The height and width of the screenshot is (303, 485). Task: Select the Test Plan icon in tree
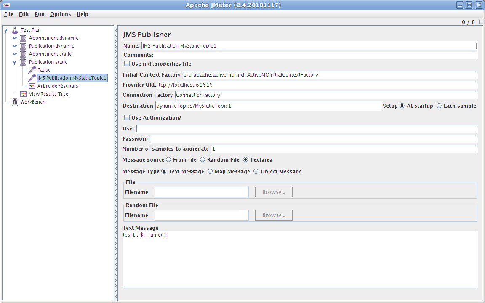(14, 30)
